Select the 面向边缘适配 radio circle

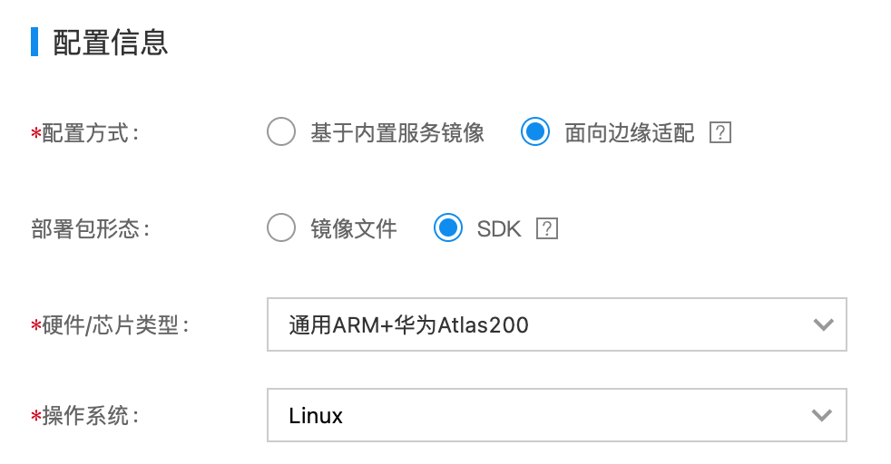point(534,131)
